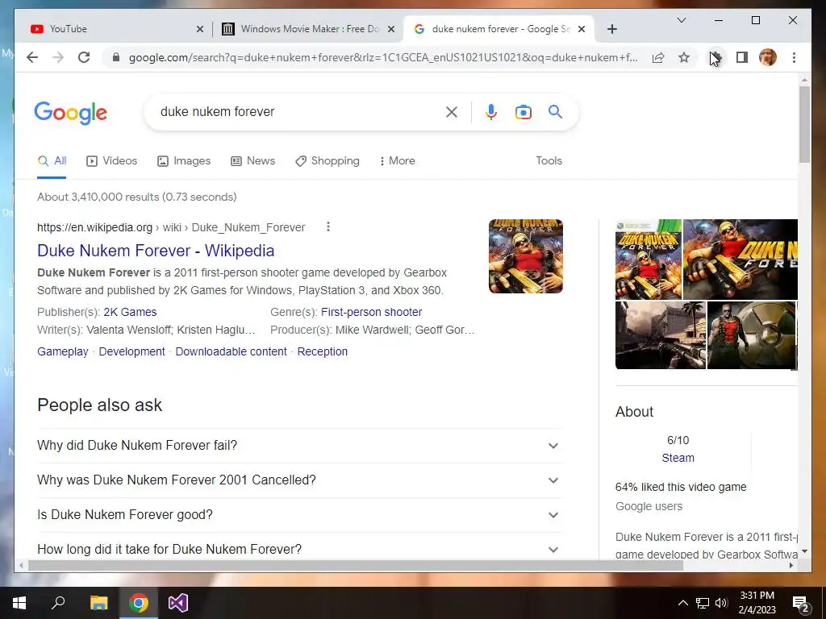Image resolution: width=826 pixels, height=619 pixels.
Task: Open the Xbox 360 cover image in knowledge panel
Action: point(649,260)
